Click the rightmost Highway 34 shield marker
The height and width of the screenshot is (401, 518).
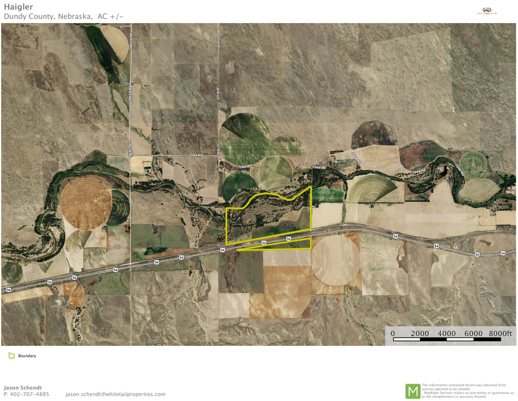pos(503,252)
